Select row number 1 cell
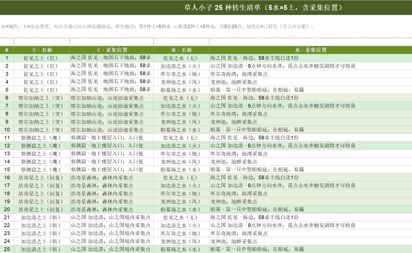Image resolution: width=412 pixels, height=253 pixels. point(7,58)
